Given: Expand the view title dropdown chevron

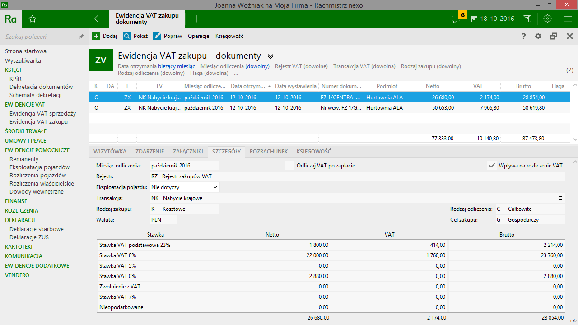Looking at the screenshot, I should pos(270,56).
